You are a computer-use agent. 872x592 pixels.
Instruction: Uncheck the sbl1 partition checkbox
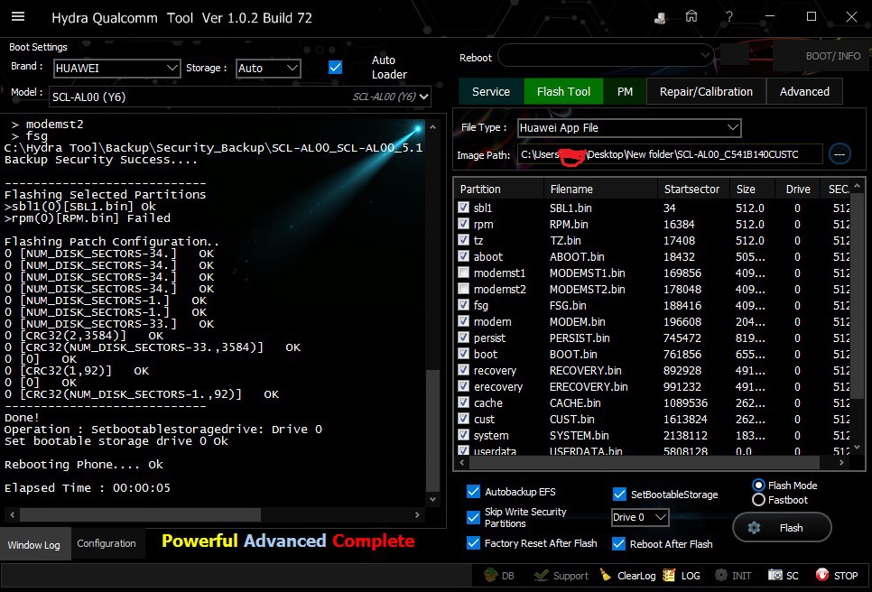coord(463,208)
